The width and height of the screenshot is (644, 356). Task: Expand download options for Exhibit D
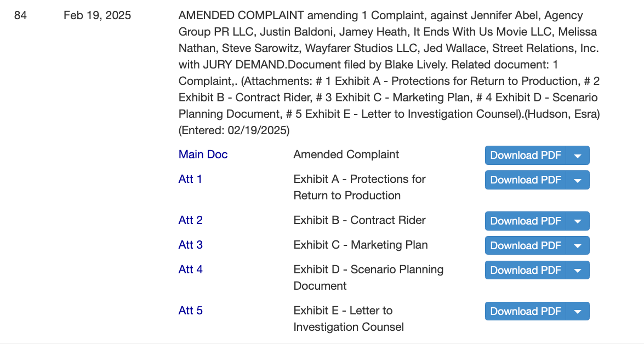point(578,270)
